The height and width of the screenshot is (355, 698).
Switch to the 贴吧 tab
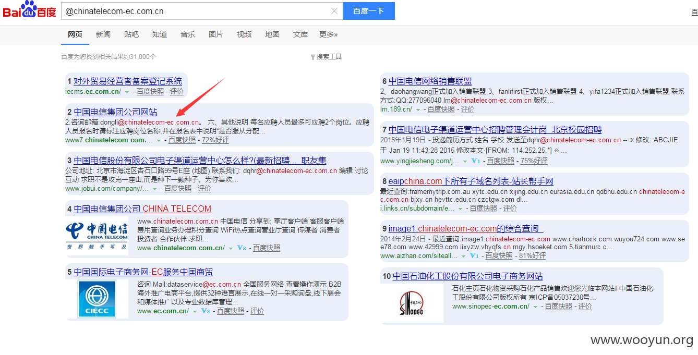(x=131, y=34)
